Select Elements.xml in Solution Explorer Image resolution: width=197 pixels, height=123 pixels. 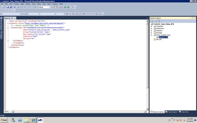163,37
